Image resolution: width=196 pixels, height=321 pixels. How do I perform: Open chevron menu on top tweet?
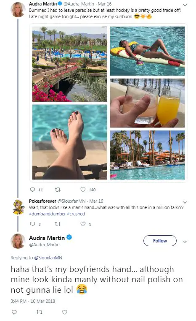tap(185, 5)
